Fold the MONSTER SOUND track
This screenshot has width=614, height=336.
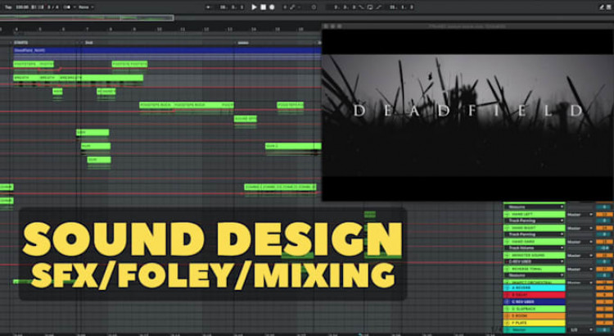click(x=507, y=255)
